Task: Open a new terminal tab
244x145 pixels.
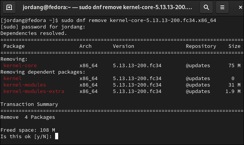Action: [9, 7]
